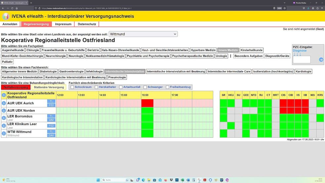325x183 pixels.
Task: Enable the Herzkatheter criterion
Action: (97, 87)
